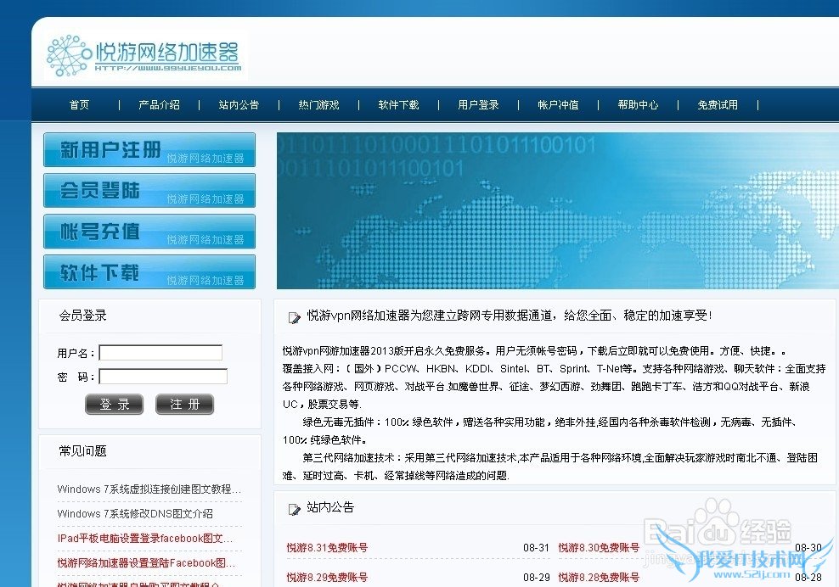Click the world map banner image

558,210
